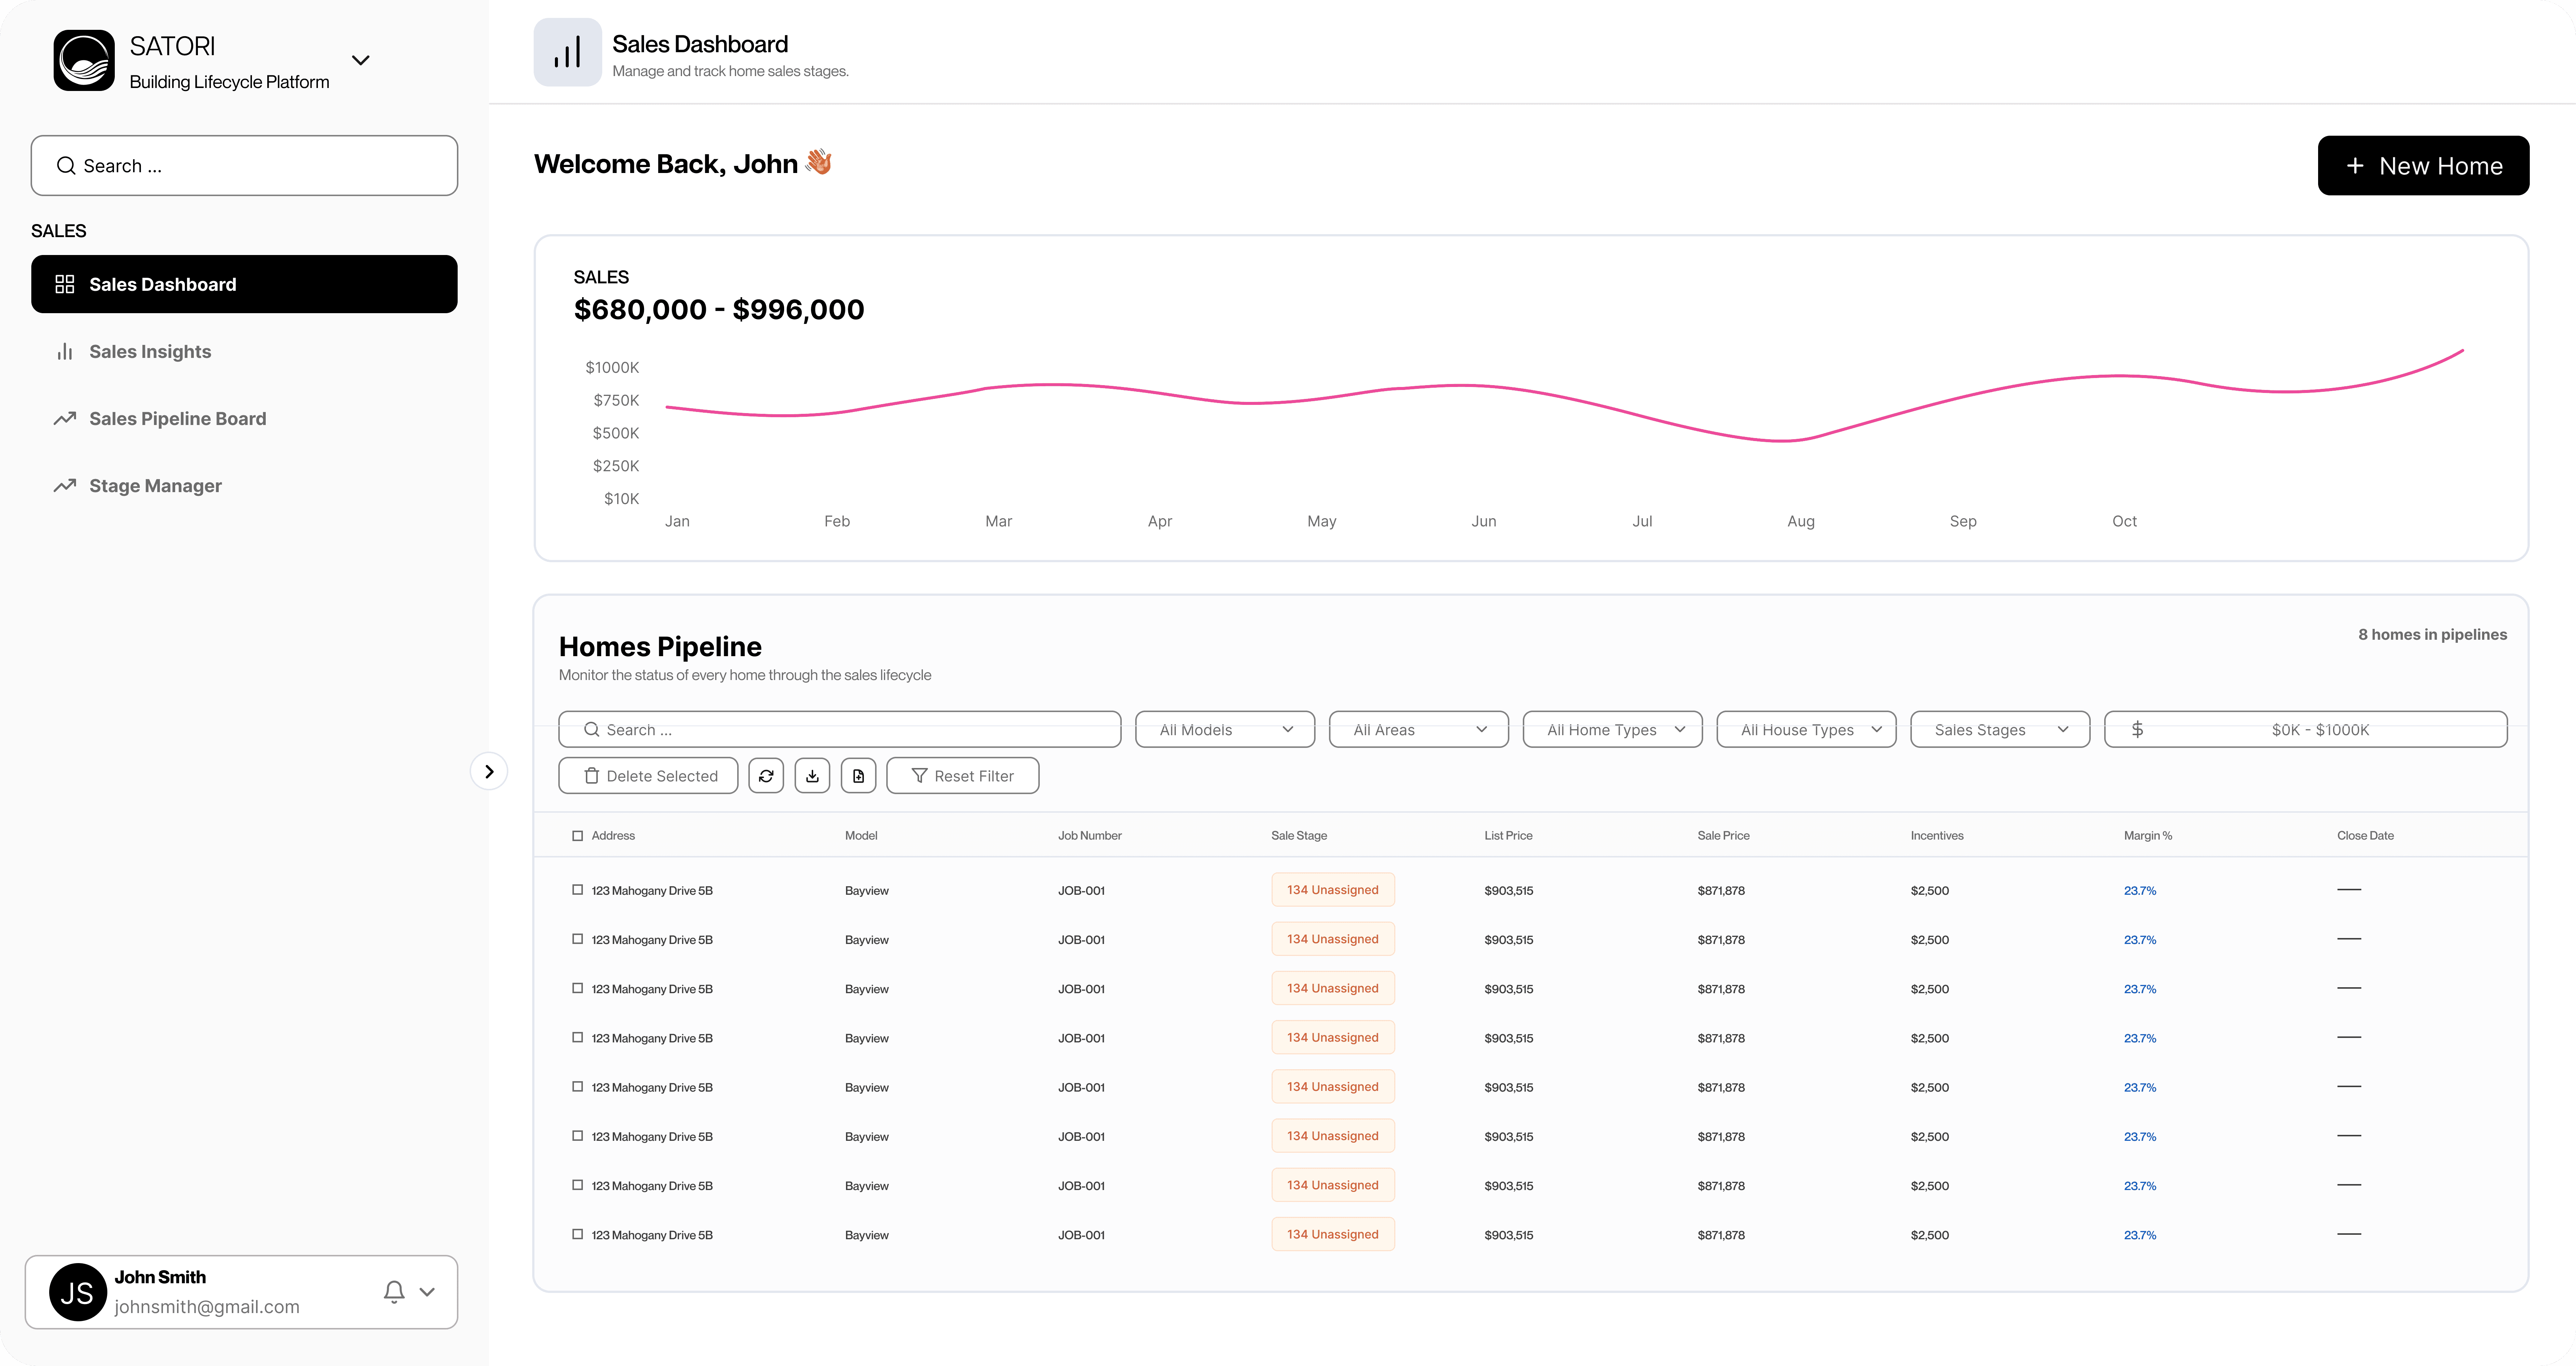This screenshot has height=1366, width=2576.
Task: Click the $0K - $1000K price range control
Action: click(2305, 730)
